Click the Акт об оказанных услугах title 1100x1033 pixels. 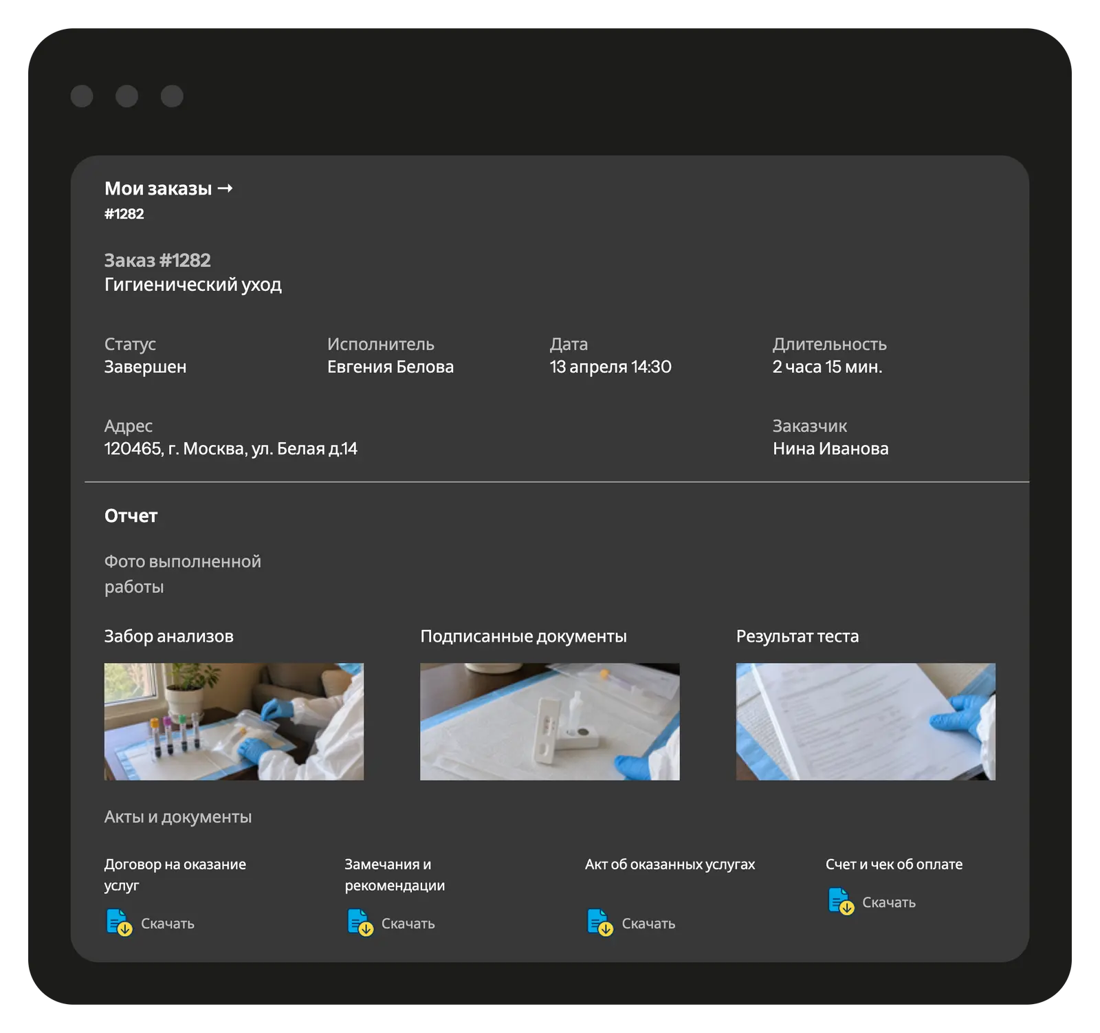[670, 865]
